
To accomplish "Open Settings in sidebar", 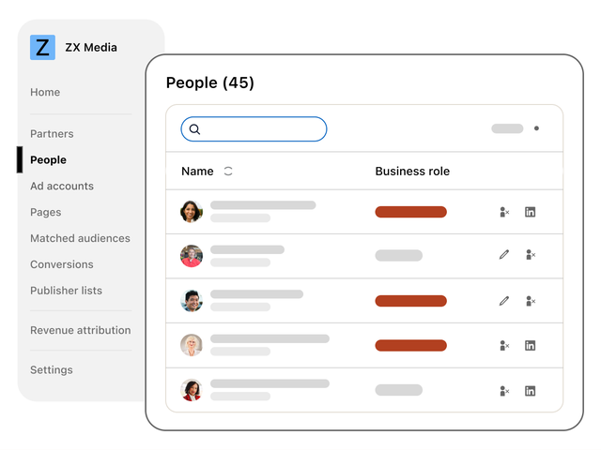I will pyautogui.click(x=52, y=370).
